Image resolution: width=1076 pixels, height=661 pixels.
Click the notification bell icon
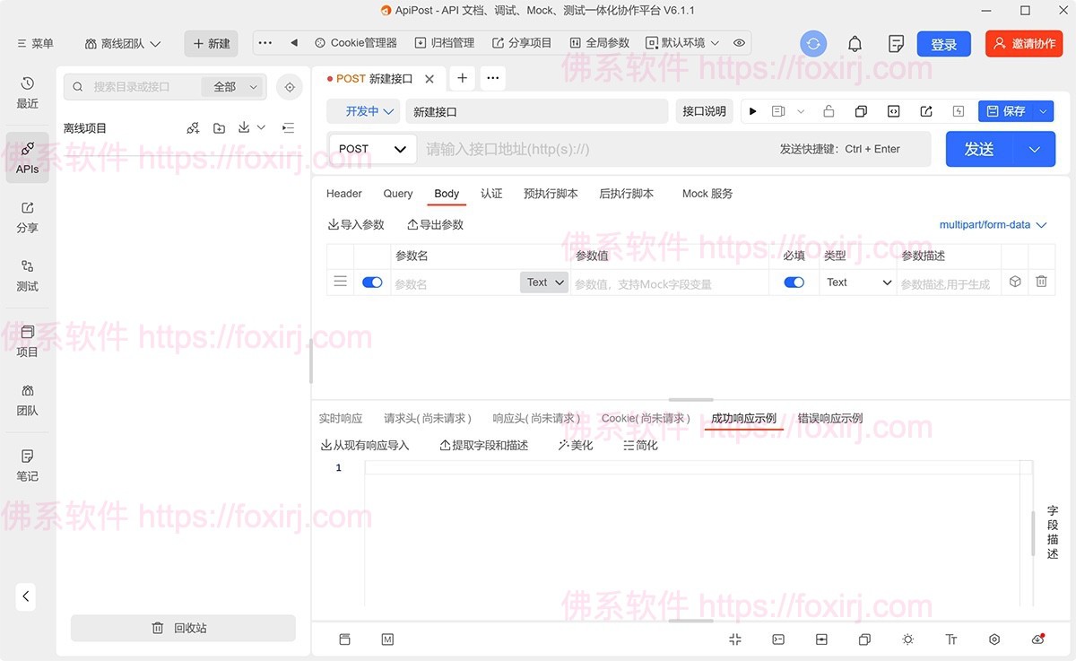pos(855,44)
